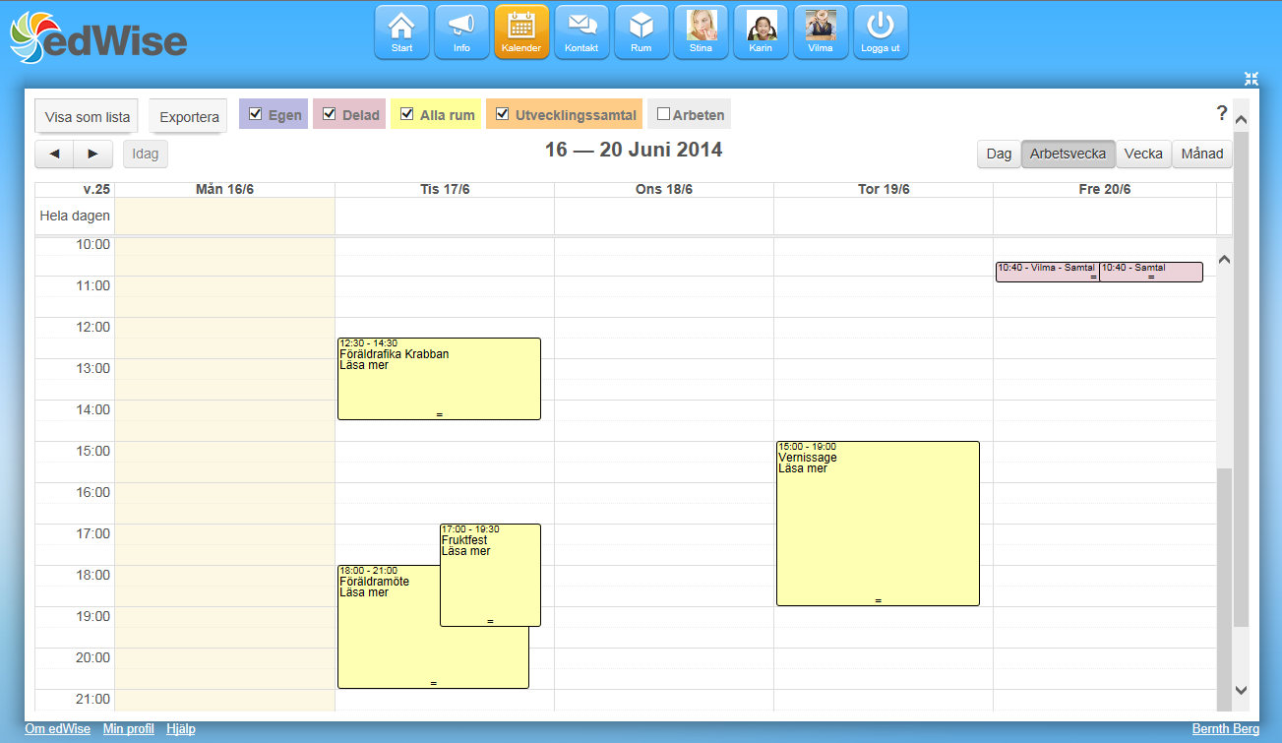Screen dimensions: 1282x743
Task: Click the Idag button
Action: tap(146, 154)
